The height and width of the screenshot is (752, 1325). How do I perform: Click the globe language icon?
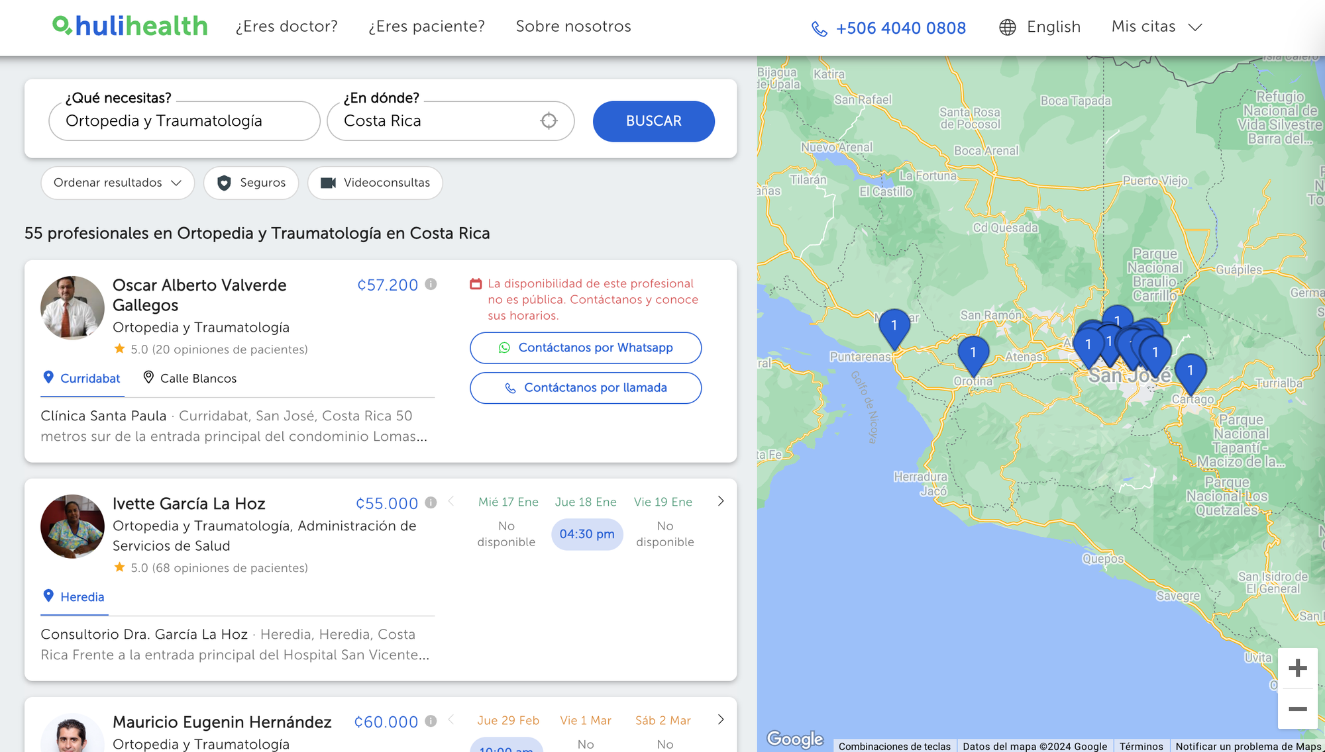point(1007,27)
